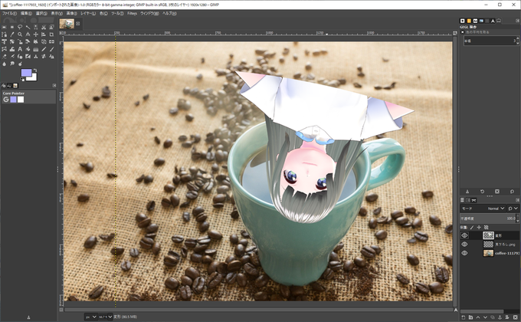This screenshot has height=322, width=521.
Task: Toggle zoom-on-resize button above vertical scrollbar
Action: [x=455, y=33]
